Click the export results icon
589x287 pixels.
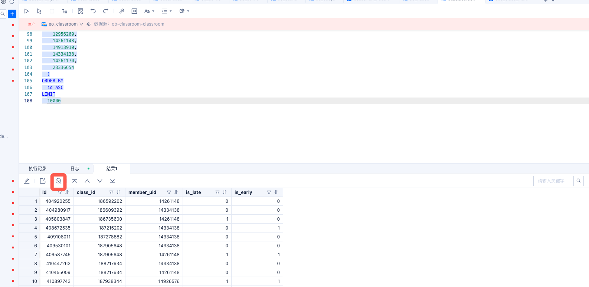tap(43, 181)
